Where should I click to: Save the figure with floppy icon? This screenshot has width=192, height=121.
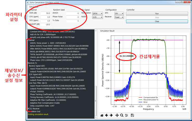pos(132,115)
